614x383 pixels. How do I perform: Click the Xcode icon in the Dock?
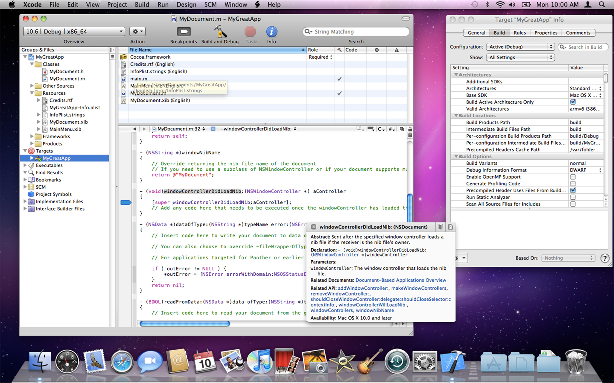(453, 361)
